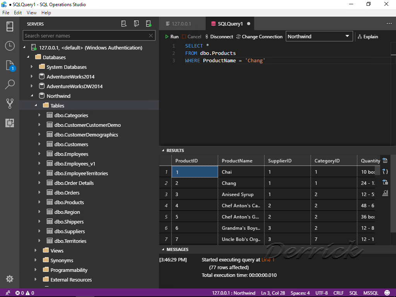Open Source Control from the activity bar
The height and width of the screenshot is (297, 396).
[10, 103]
